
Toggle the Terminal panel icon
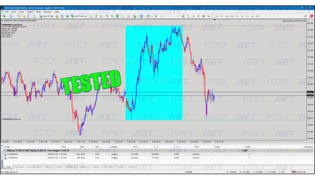[x=34, y=16]
